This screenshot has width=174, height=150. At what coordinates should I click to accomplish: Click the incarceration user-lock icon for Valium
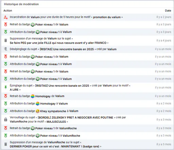pos(5,17)
